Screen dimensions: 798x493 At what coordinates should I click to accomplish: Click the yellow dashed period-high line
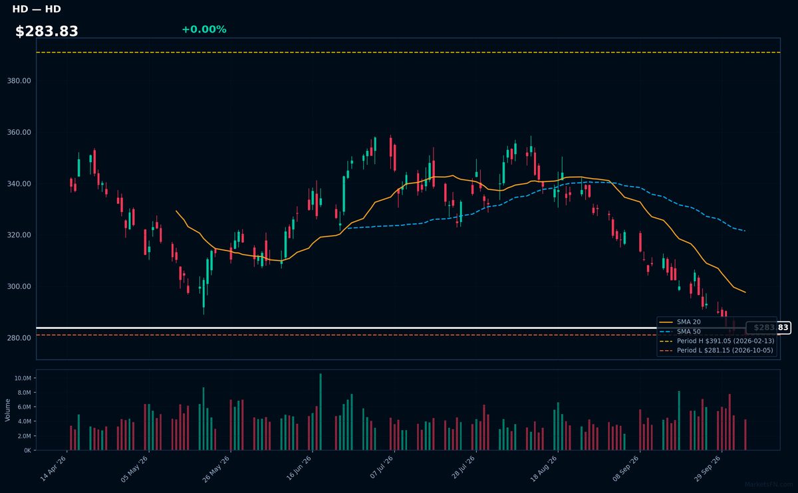click(x=408, y=52)
